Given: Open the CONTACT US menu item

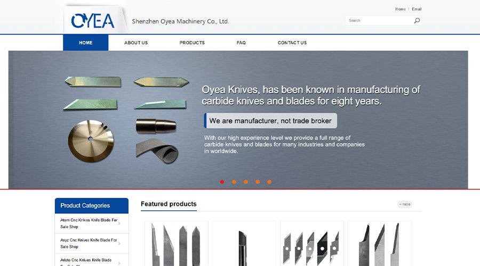Looking at the screenshot, I should [292, 43].
